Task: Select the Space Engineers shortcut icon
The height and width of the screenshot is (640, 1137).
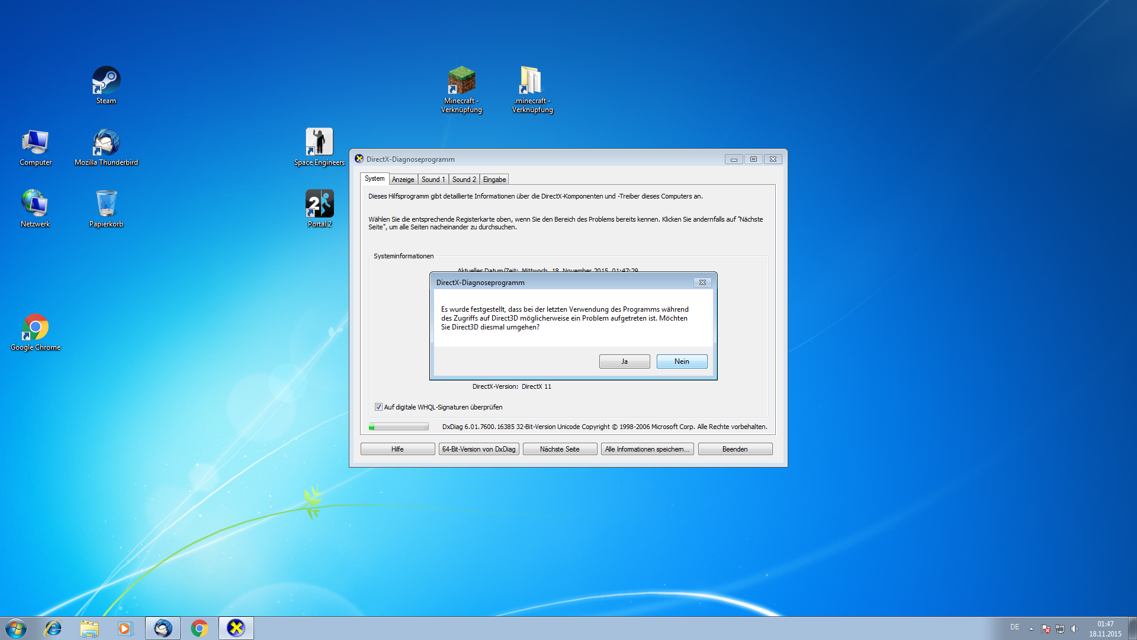Action: 319,148
